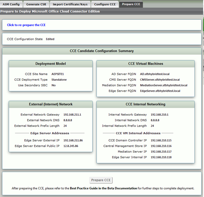Open the Generate CSR tab

[36, 4]
